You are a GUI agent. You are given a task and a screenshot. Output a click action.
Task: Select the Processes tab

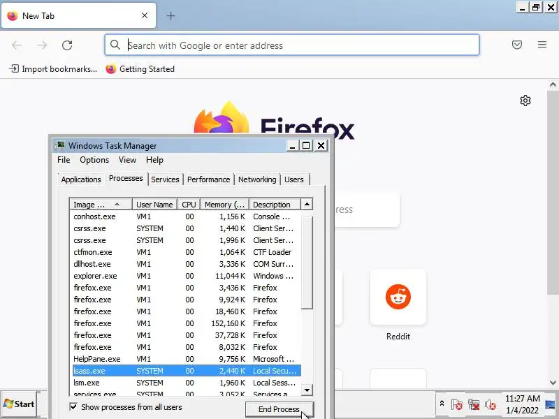[126, 178]
